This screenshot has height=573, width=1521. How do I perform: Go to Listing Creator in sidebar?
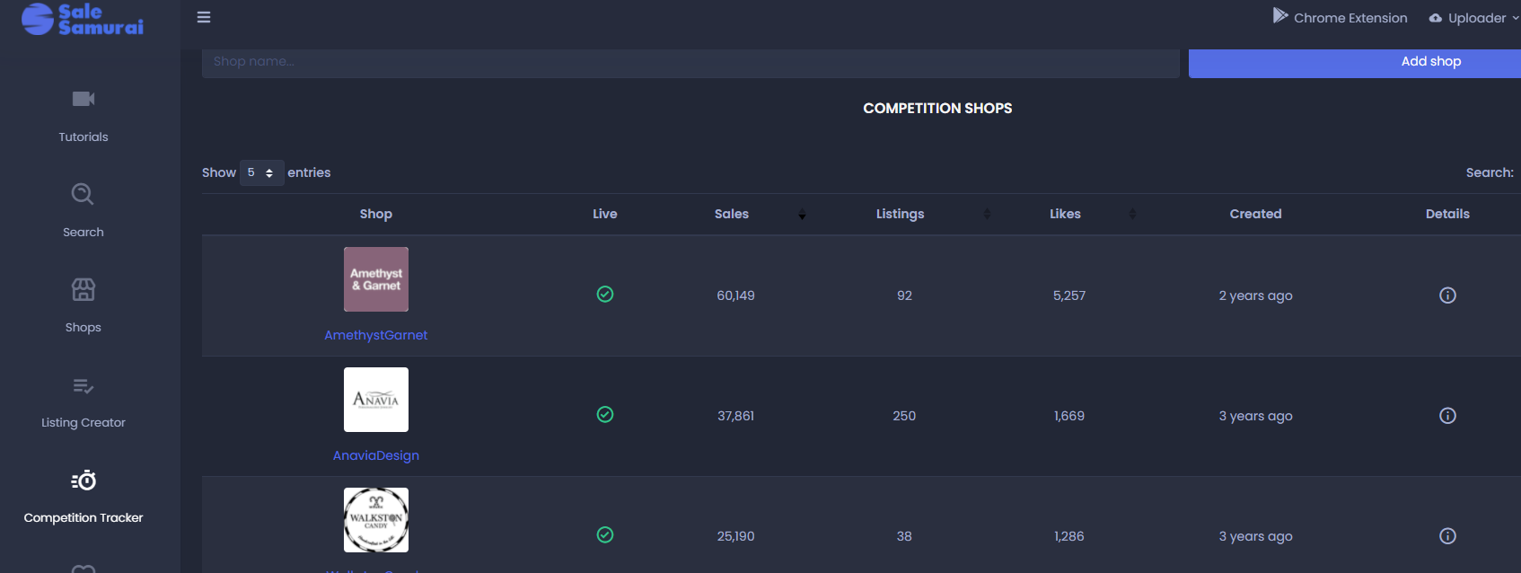[84, 422]
